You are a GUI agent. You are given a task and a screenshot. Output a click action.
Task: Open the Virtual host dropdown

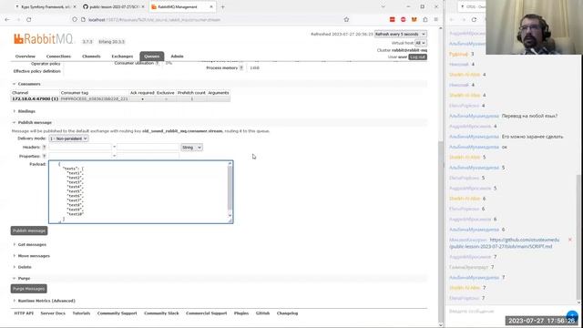(421, 43)
